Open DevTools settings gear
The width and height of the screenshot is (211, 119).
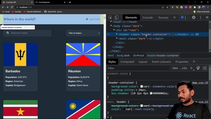click(194, 18)
